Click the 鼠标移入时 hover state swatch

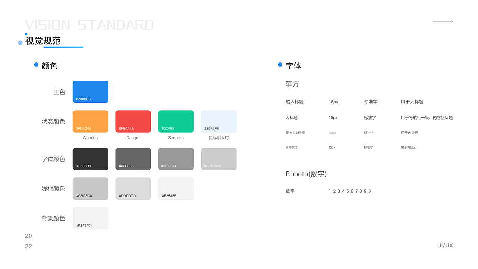coord(219,121)
